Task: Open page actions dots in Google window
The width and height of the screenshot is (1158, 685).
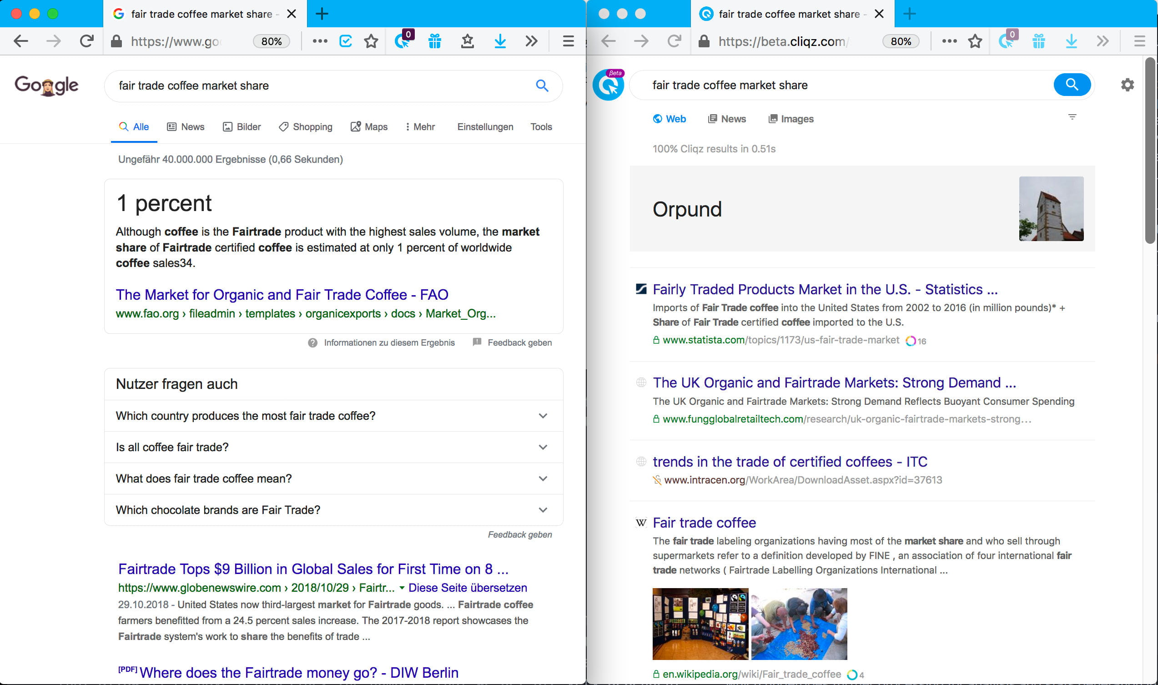Action: [x=320, y=41]
